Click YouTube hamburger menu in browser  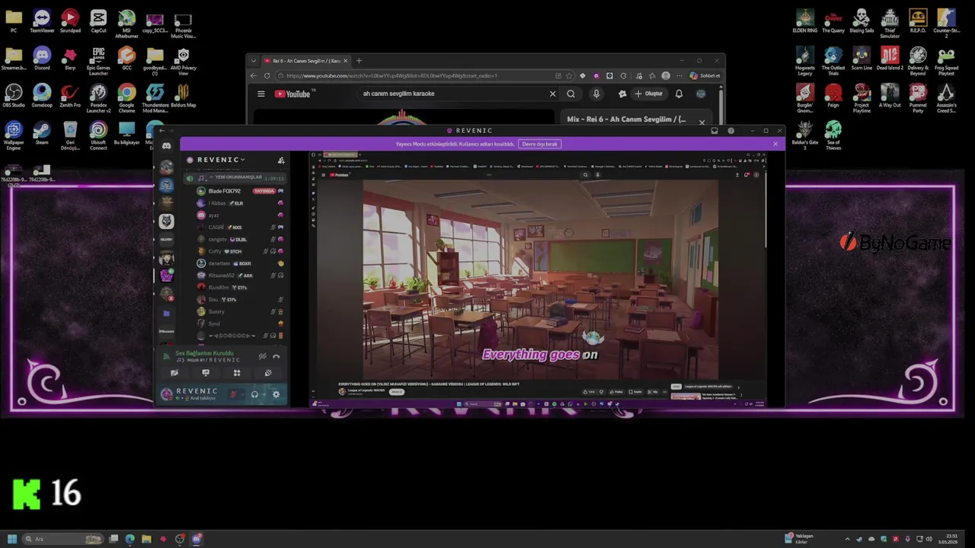point(261,94)
